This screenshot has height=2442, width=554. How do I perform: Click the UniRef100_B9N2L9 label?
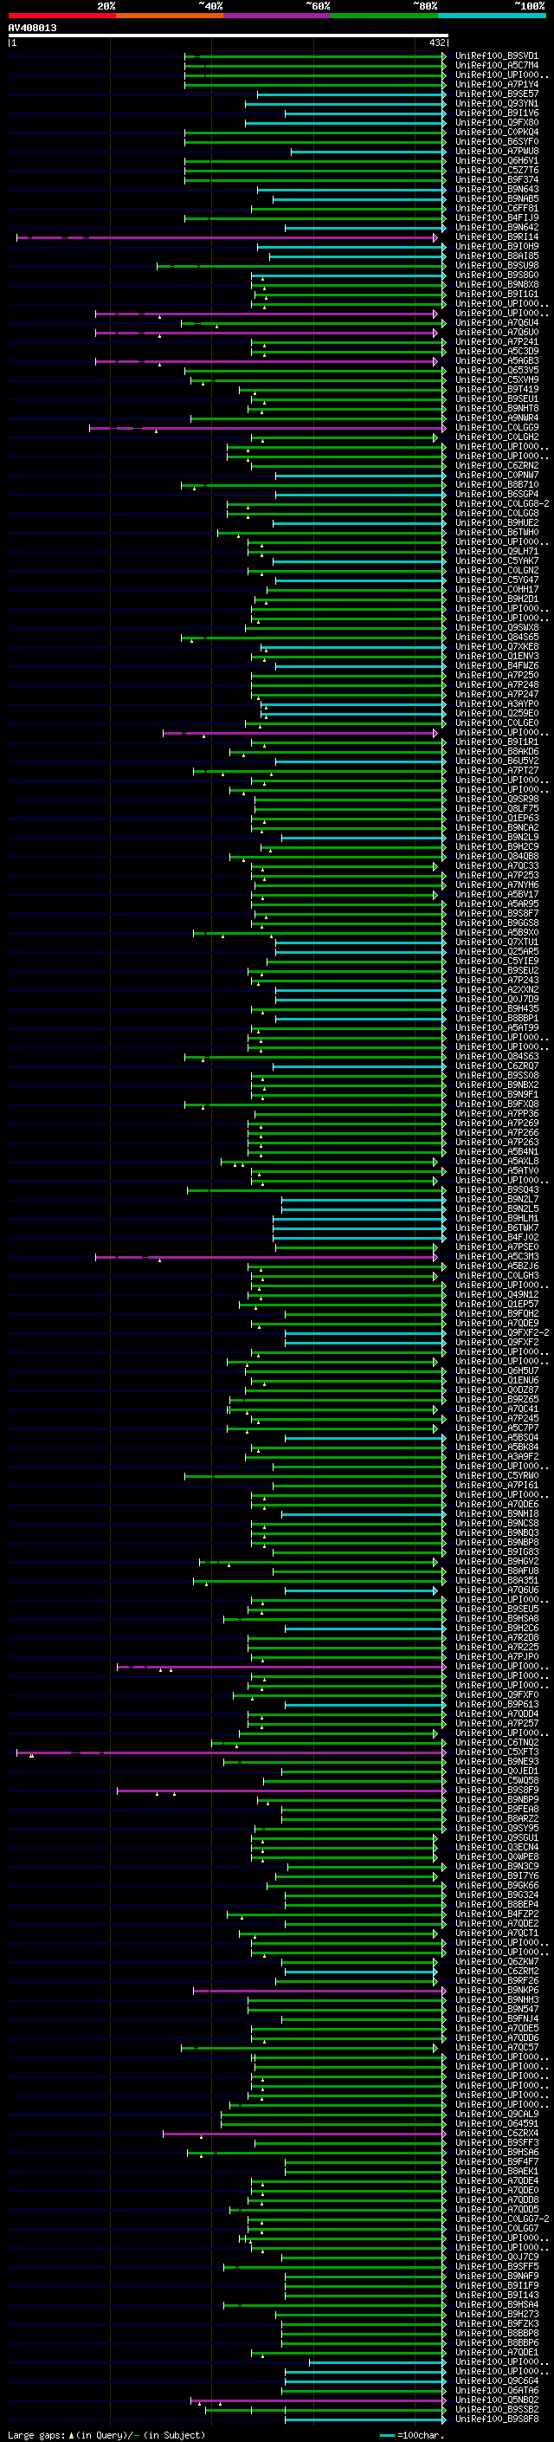coord(496,837)
